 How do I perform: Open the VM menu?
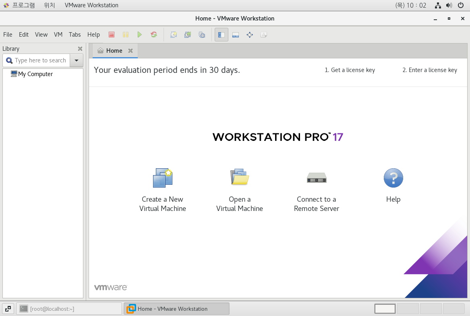(58, 35)
